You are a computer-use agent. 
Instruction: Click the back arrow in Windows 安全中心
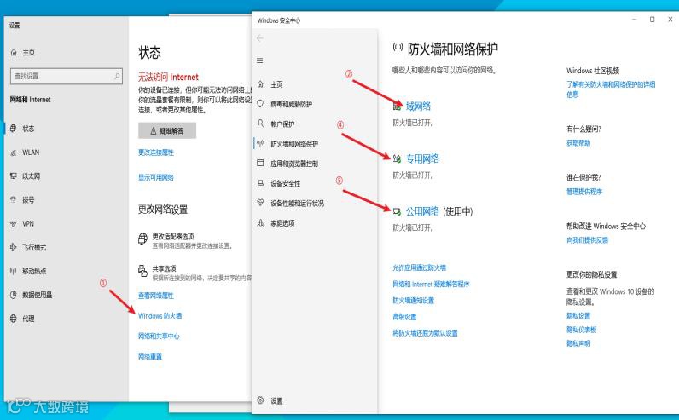click(x=260, y=38)
